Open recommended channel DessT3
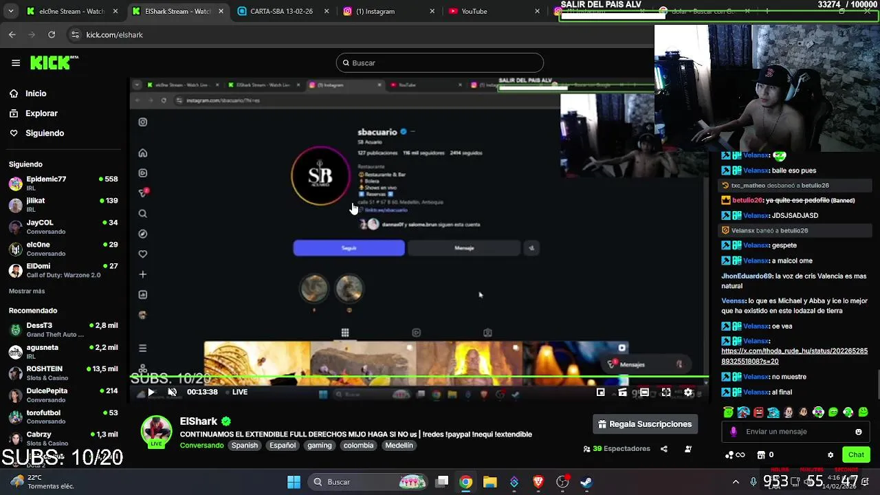 63,329
